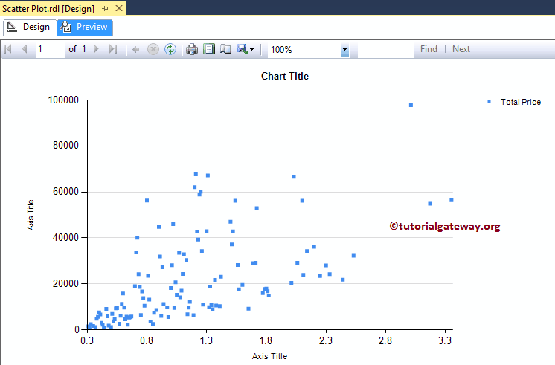This screenshot has width=555, height=365.
Task: Print the report
Action: point(192,49)
